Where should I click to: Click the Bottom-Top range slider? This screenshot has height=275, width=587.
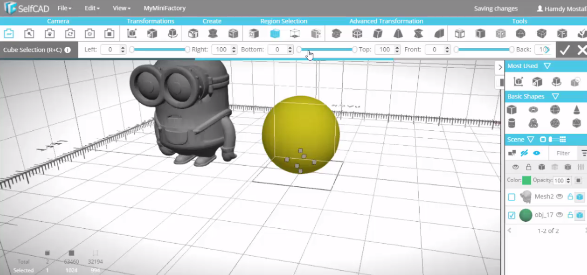point(327,49)
